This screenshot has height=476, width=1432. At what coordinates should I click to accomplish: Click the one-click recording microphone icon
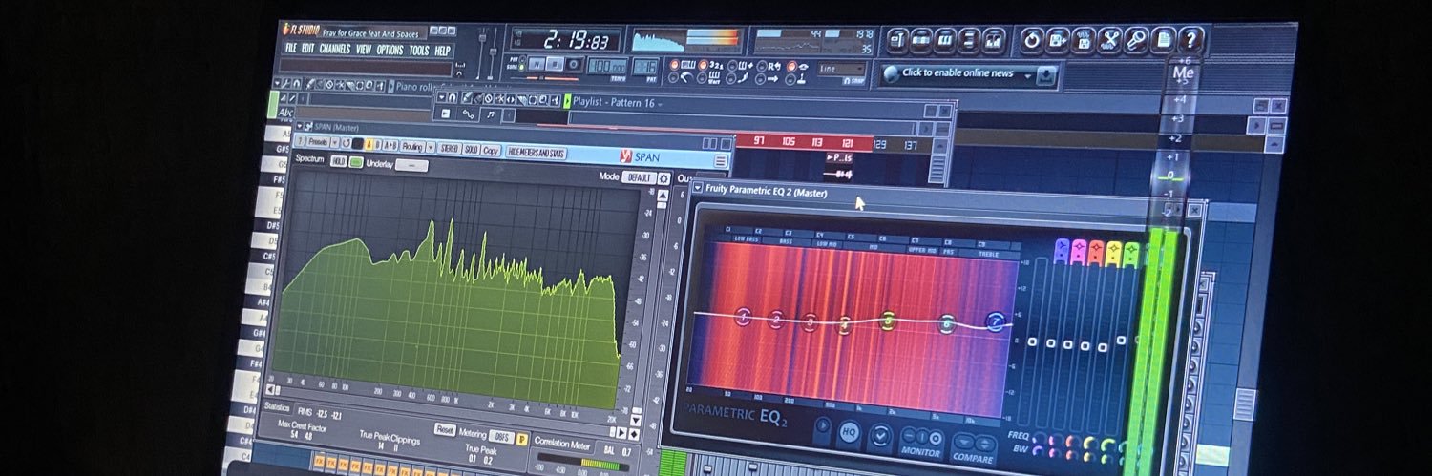click(1137, 42)
